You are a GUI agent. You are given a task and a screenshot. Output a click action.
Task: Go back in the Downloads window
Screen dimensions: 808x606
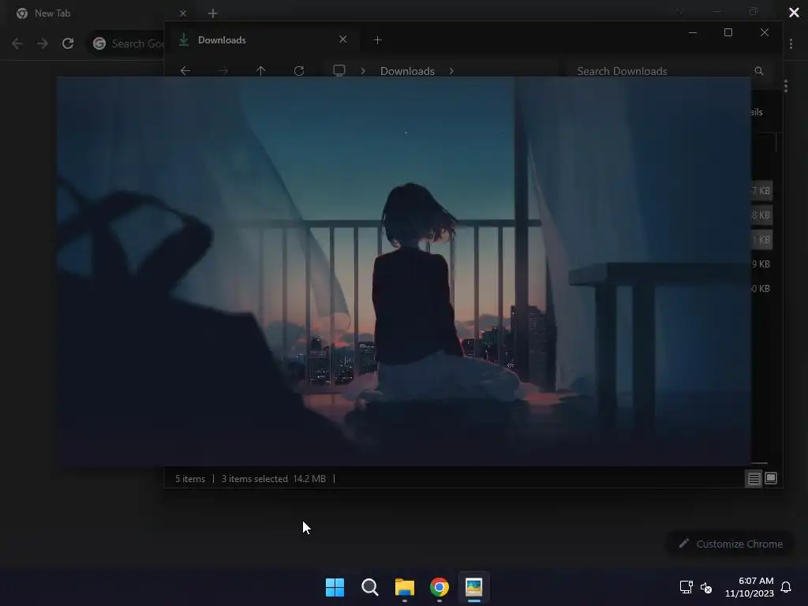[185, 71]
